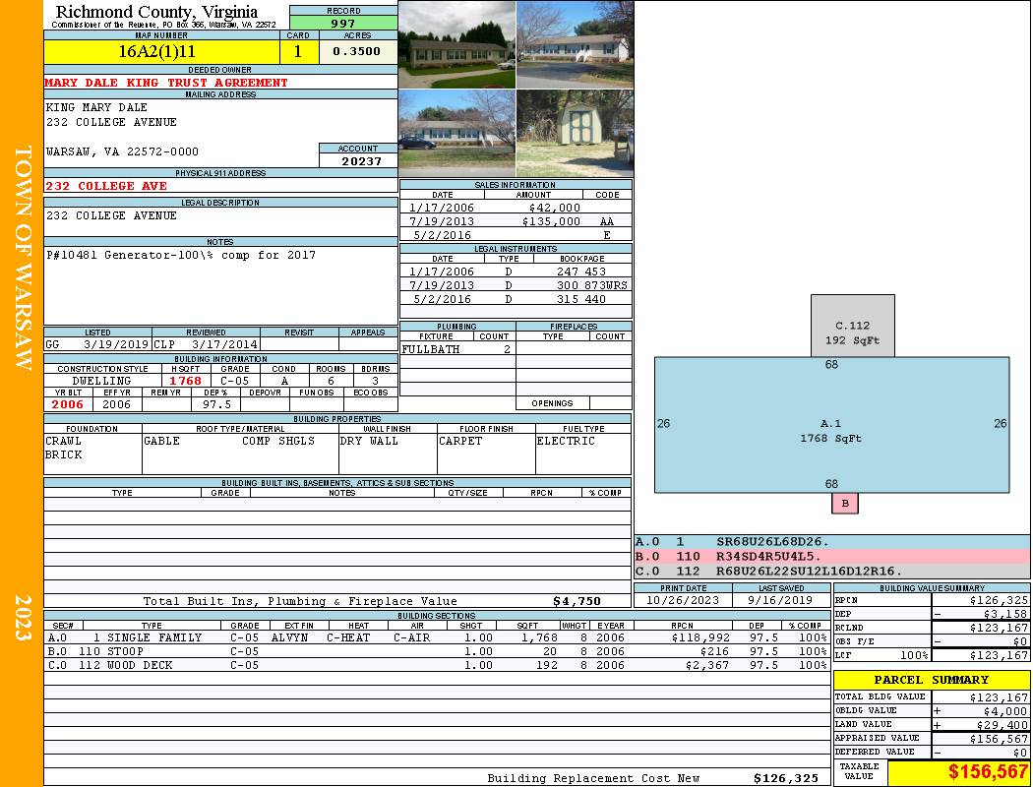Select the 7/19/2013 sale for $135,000
Screen dimensions: 1033x787
(x=515, y=221)
